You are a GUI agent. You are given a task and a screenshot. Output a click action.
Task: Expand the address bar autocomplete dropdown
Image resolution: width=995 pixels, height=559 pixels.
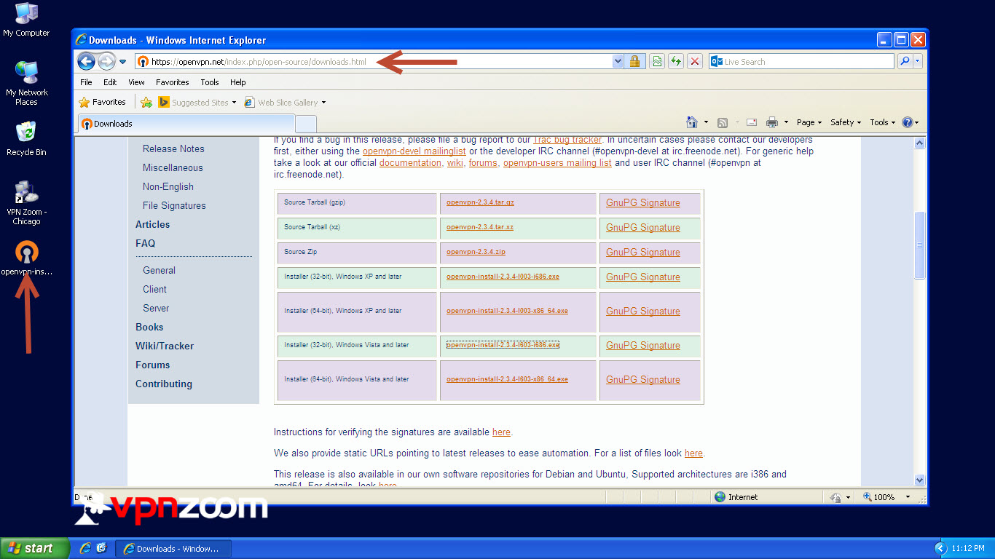[618, 62]
